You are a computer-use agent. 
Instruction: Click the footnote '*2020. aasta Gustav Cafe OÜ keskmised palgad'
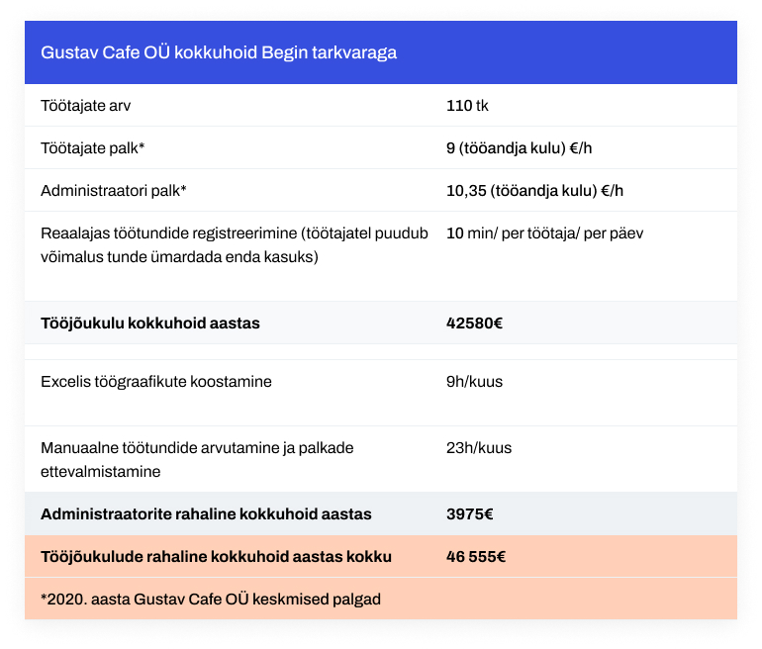[x=211, y=599]
